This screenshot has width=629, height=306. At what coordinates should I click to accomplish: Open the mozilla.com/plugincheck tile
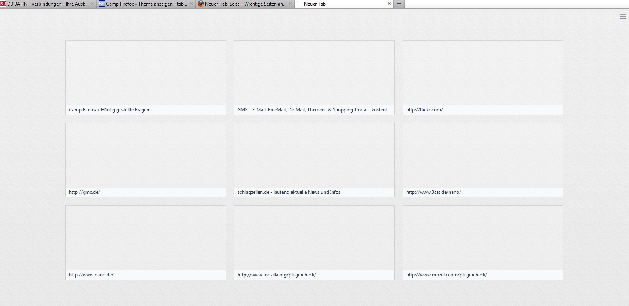(483, 242)
